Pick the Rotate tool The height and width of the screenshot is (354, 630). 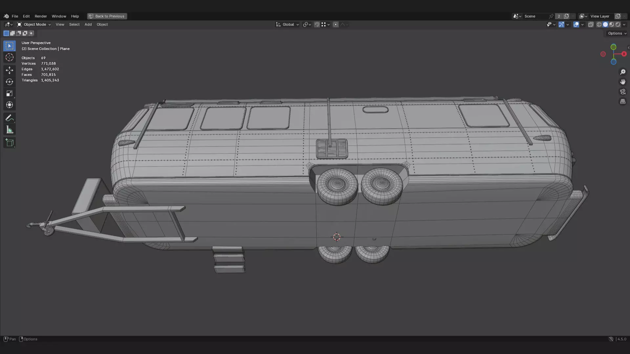click(9, 82)
